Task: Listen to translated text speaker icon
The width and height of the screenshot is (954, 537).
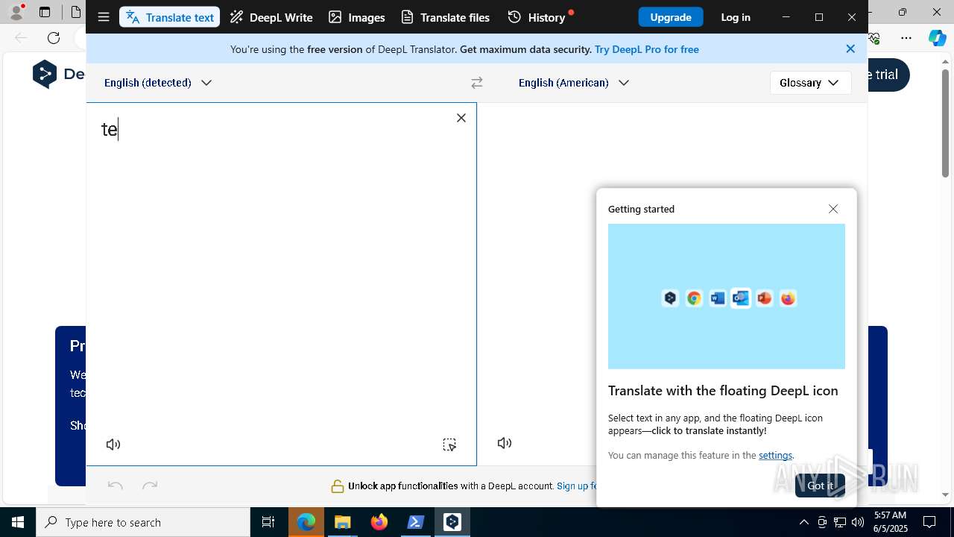Action: click(x=505, y=443)
